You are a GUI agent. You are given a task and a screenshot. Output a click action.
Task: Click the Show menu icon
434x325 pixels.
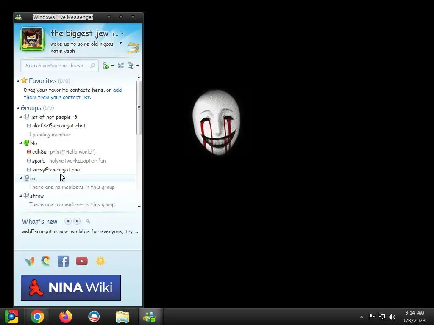tap(131, 66)
